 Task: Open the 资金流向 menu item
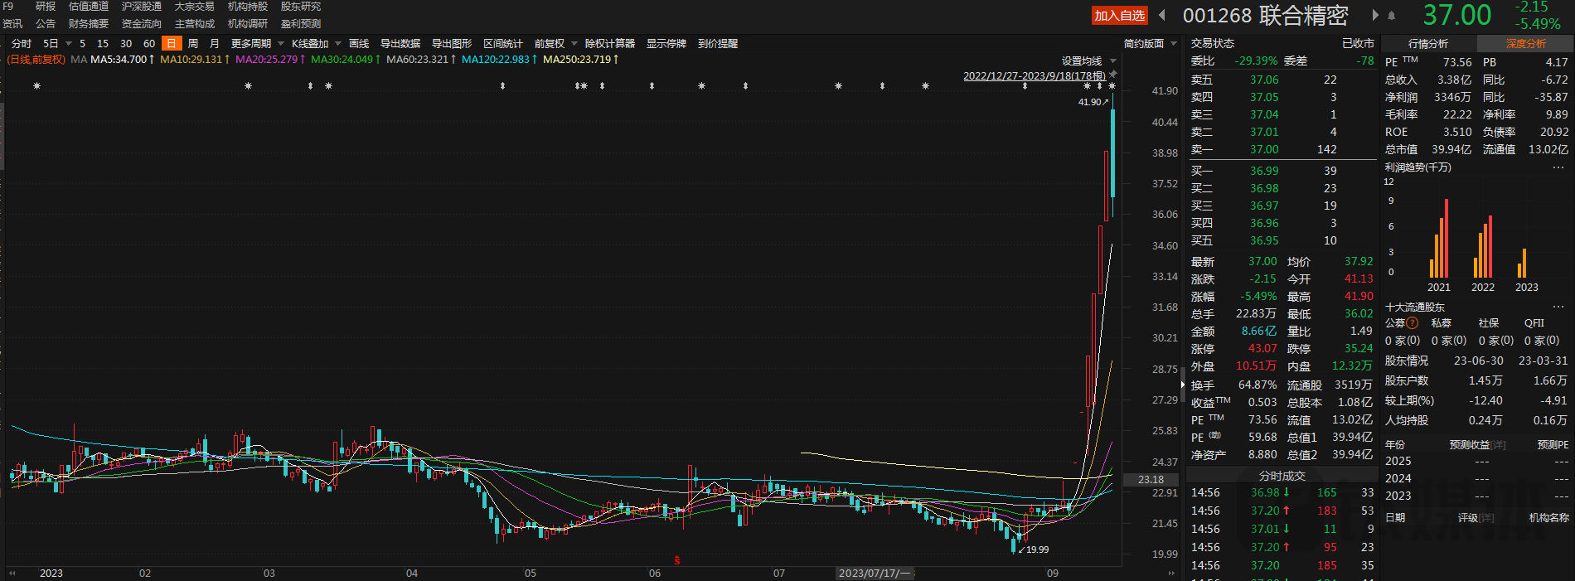pos(142,24)
